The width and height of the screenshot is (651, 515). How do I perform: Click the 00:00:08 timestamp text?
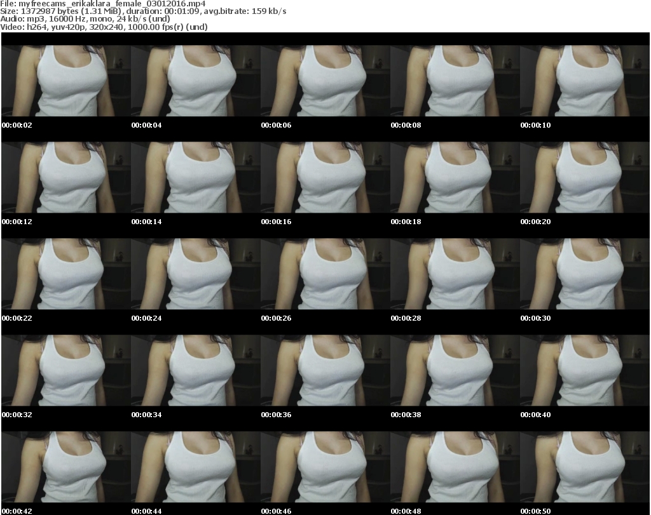coord(406,125)
